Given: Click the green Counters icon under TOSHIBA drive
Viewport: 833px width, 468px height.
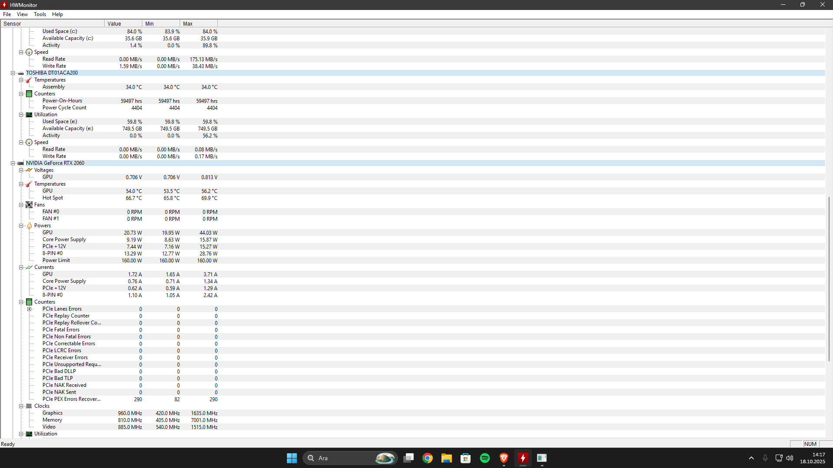Looking at the screenshot, I should tap(29, 94).
